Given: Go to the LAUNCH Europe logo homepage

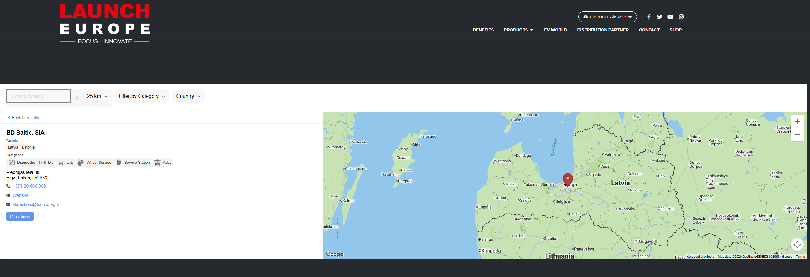Looking at the screenshot, I should click(x=105, y=24).
